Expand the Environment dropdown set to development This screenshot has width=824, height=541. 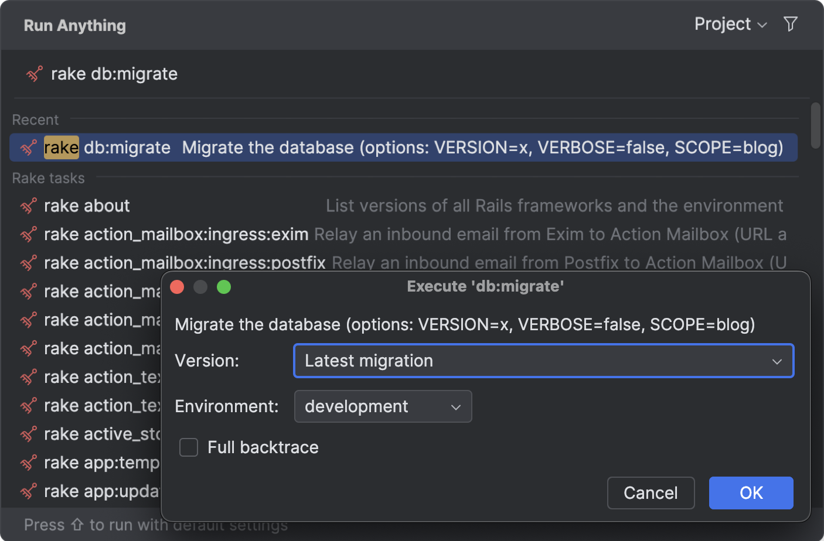[x=383, y=406]
